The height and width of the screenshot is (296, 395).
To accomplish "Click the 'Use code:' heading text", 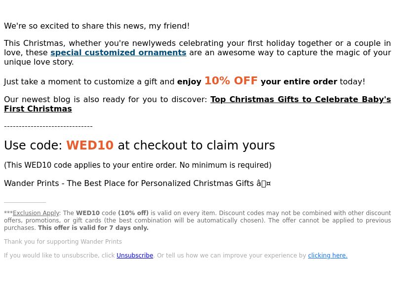I will click(33, 145).
